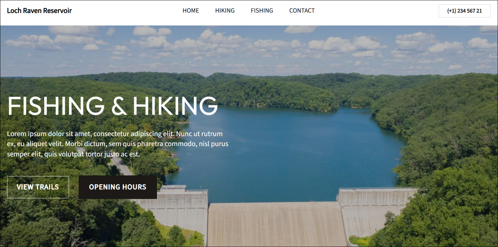Click the VIEW TRAILS outlined button

pos(38,187)
